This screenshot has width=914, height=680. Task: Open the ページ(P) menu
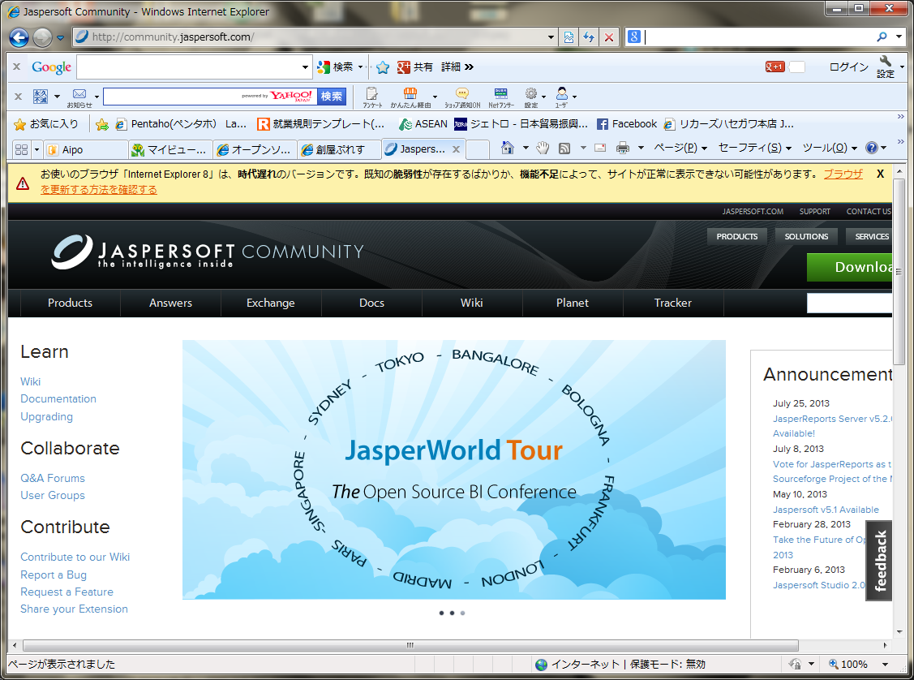(x=680, y=148)
